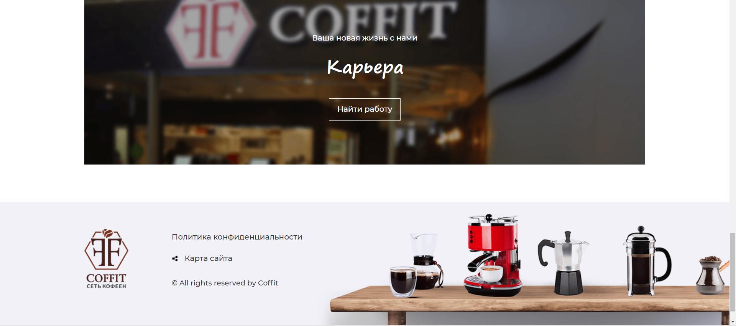
Task: Click the copper cezve coffee pot
Action: point(712,275)
